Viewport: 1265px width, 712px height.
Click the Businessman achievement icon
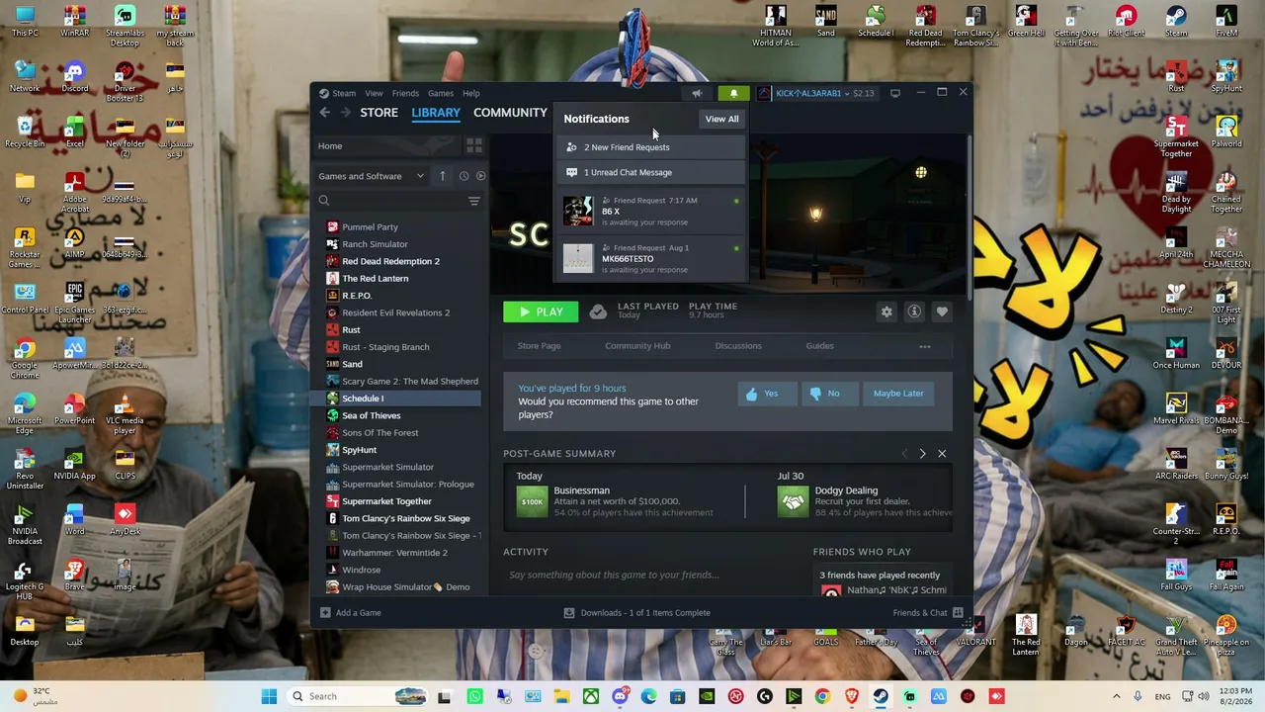point(532,501)
